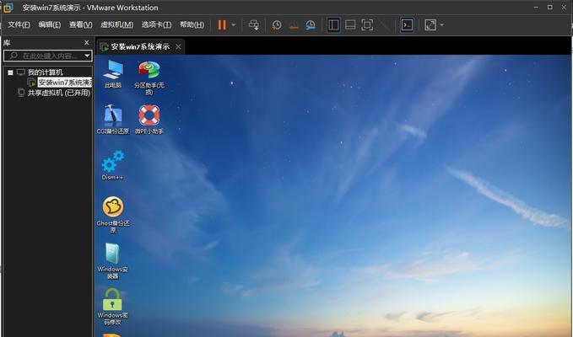Take a snapshot of the virtual machine
573x337 pixels.
(x=277, y=24)
